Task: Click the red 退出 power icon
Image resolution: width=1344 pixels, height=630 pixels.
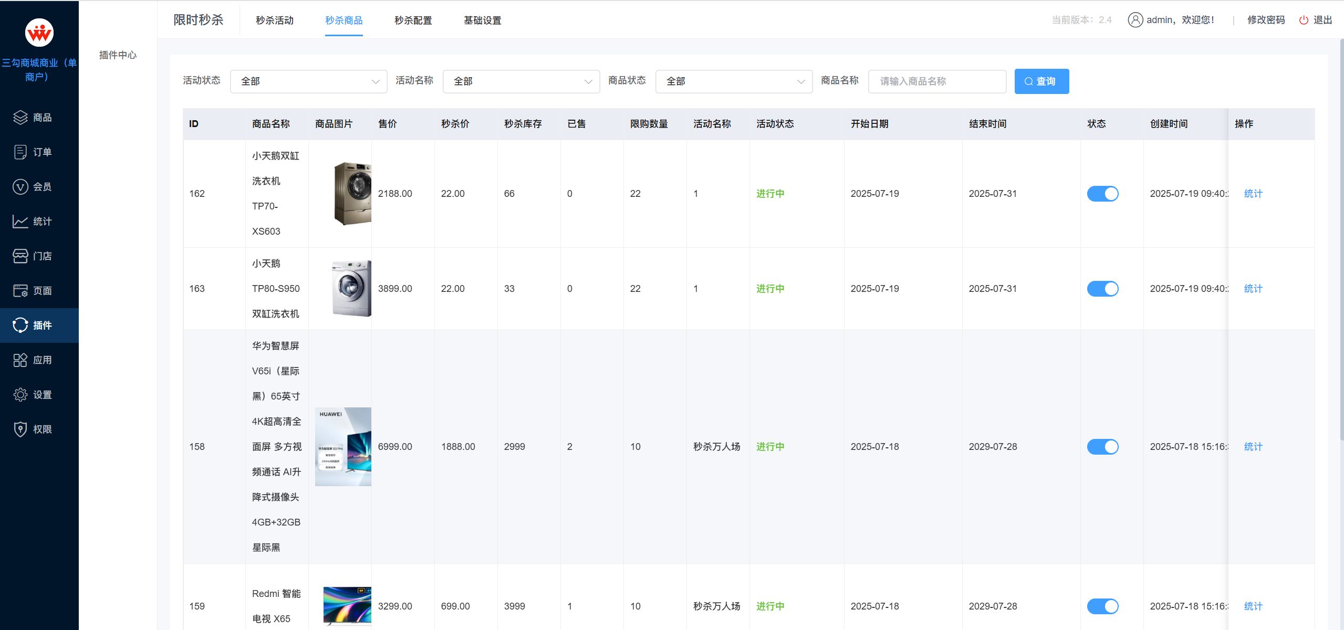Action: click(x=1303, y=20)
